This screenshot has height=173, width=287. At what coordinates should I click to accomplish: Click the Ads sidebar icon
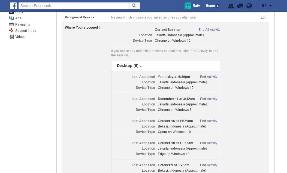pos(11,18)
